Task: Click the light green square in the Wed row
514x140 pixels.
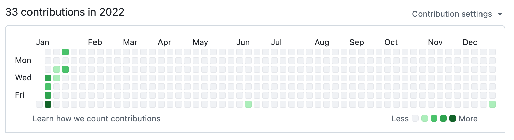Action: 57,78
